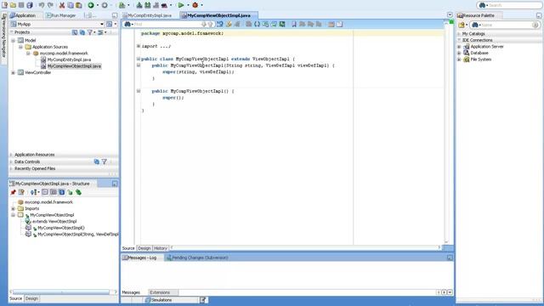Switch to the editor Design tab
Image resolution: width=544 pixels, height=306 pixels.
144,248
